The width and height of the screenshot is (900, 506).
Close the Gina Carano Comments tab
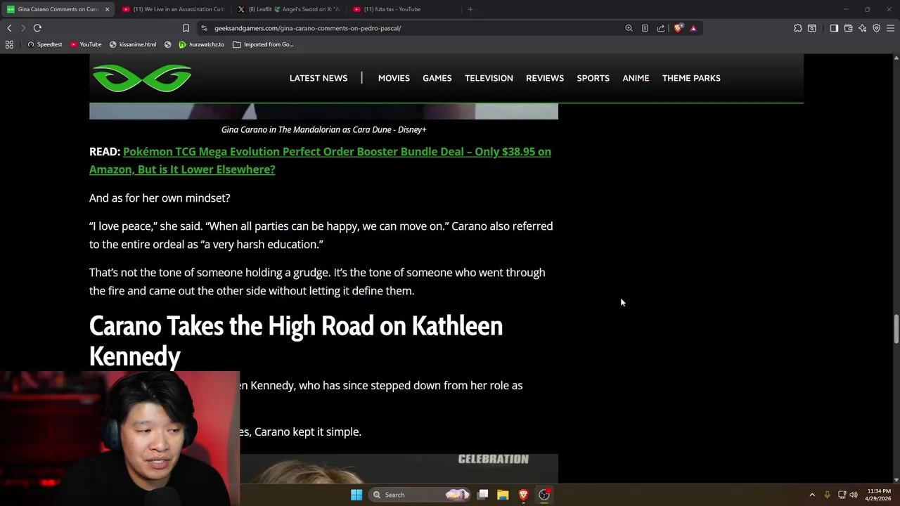pyautogui.click(x=107, y=9)
